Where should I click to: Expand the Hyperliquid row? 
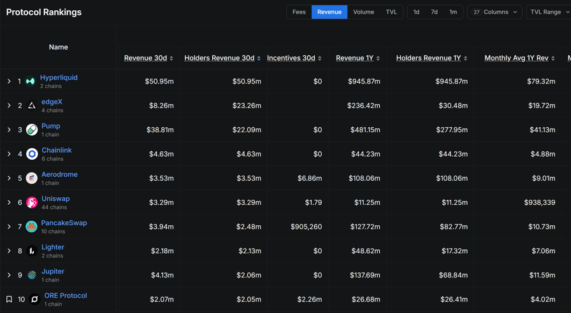9,81
